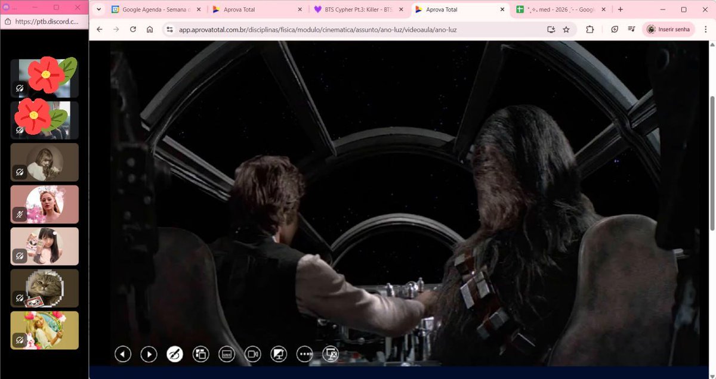The width and height of the screenshot is (716, 379).
Task: Click the circular icon right of the extensions icon
Action: pyautogui.click(x=615, y=29)
